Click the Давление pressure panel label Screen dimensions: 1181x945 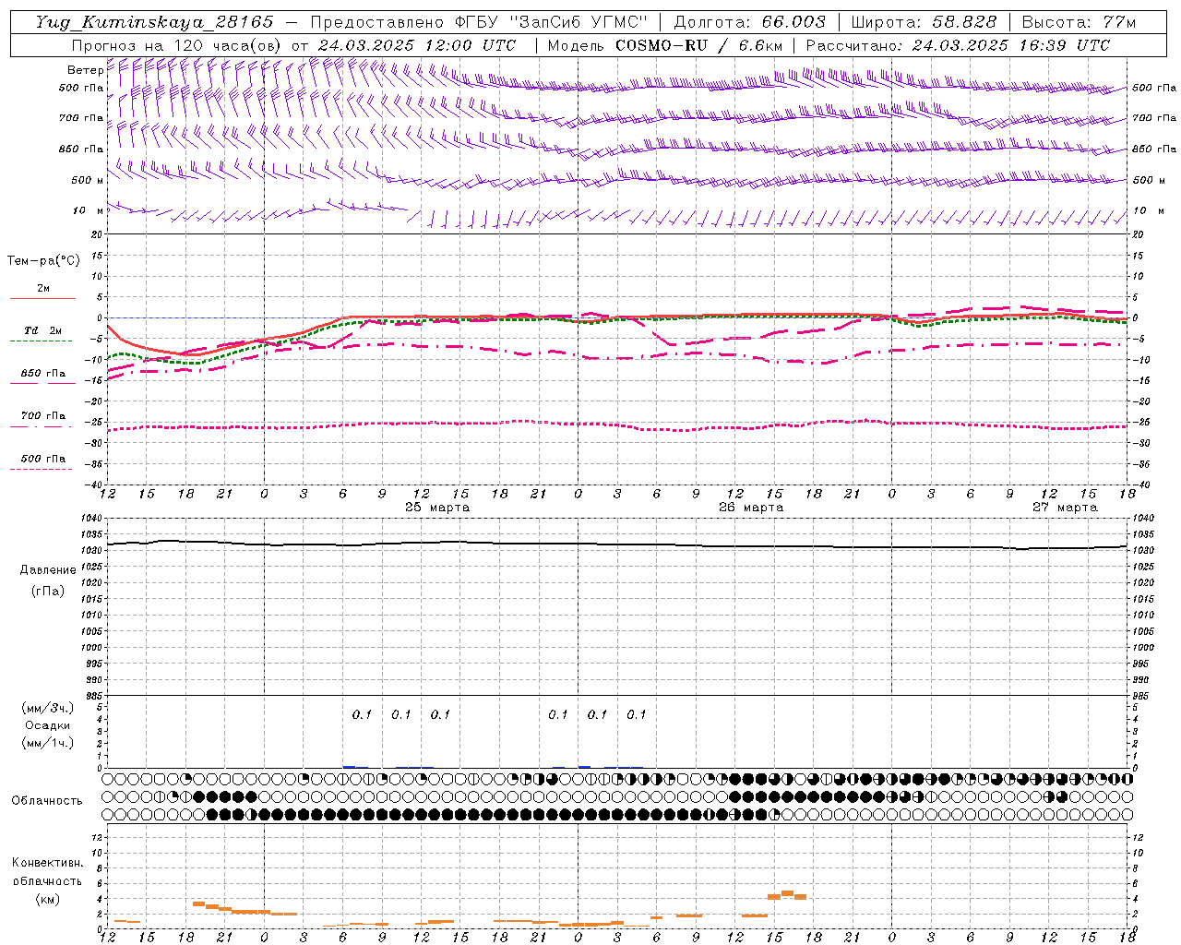coord(48,570)
